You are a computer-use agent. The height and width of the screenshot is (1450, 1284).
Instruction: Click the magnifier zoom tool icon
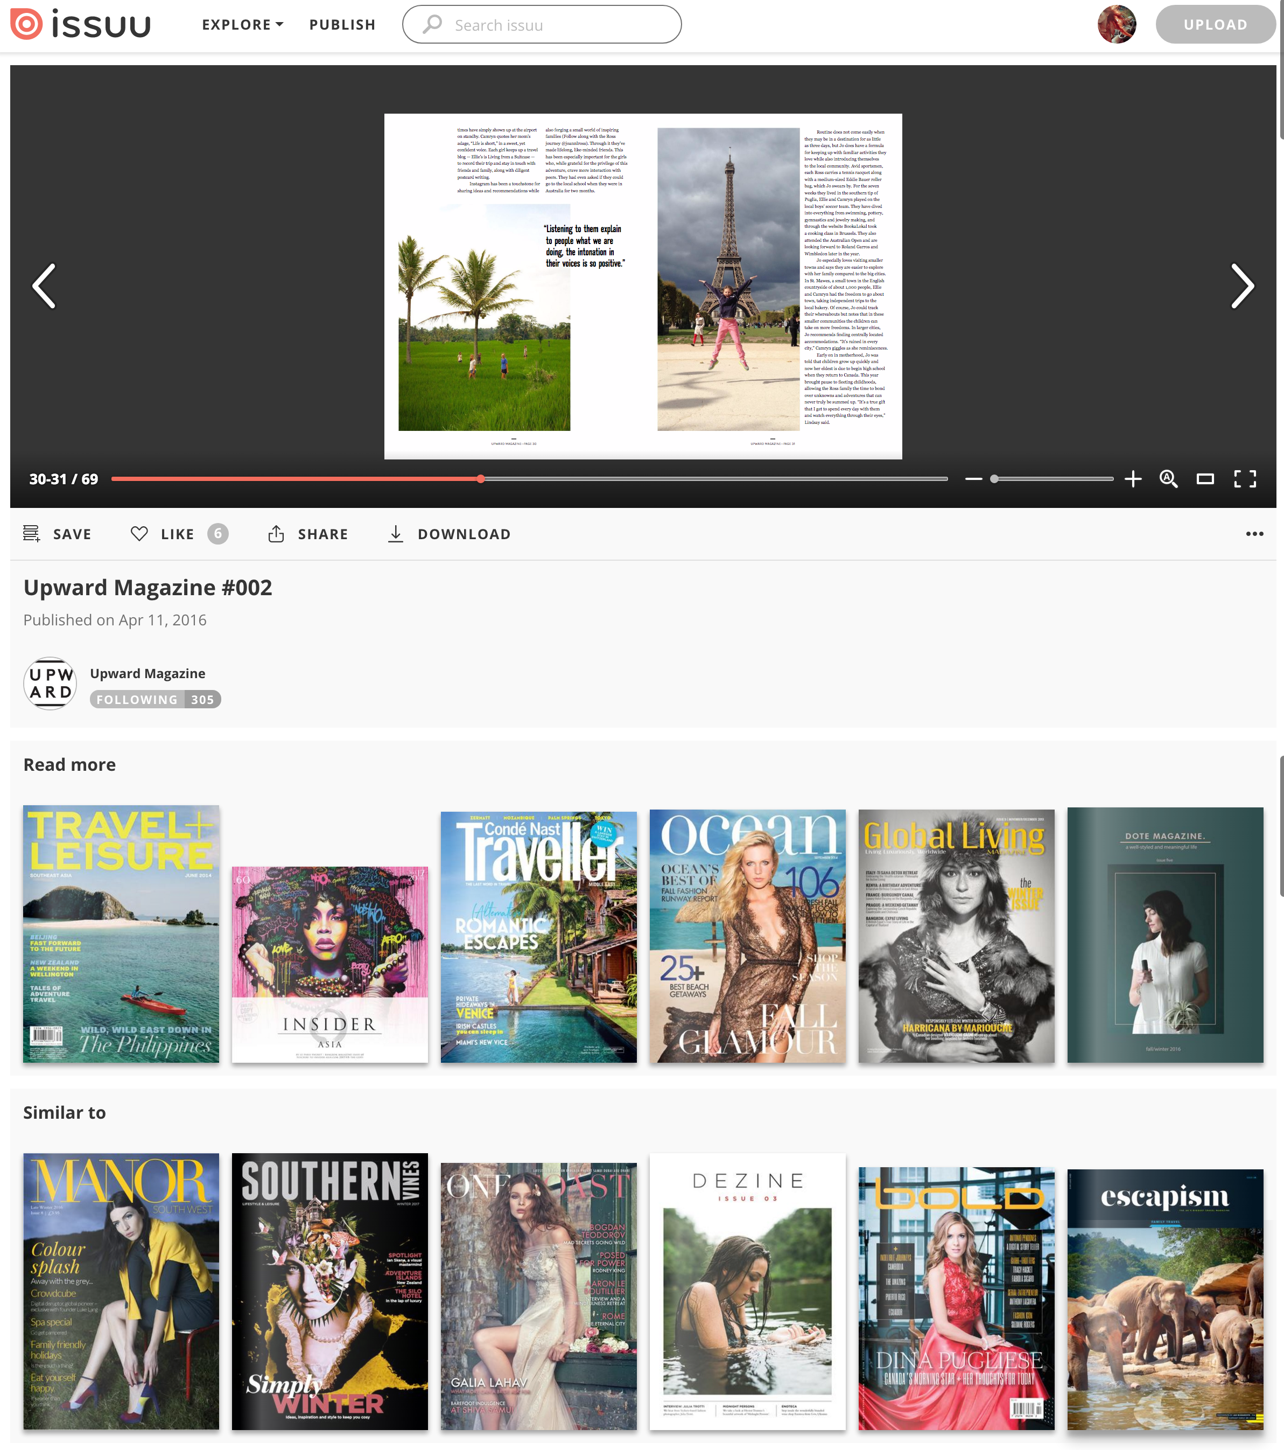click(1168, 479)
